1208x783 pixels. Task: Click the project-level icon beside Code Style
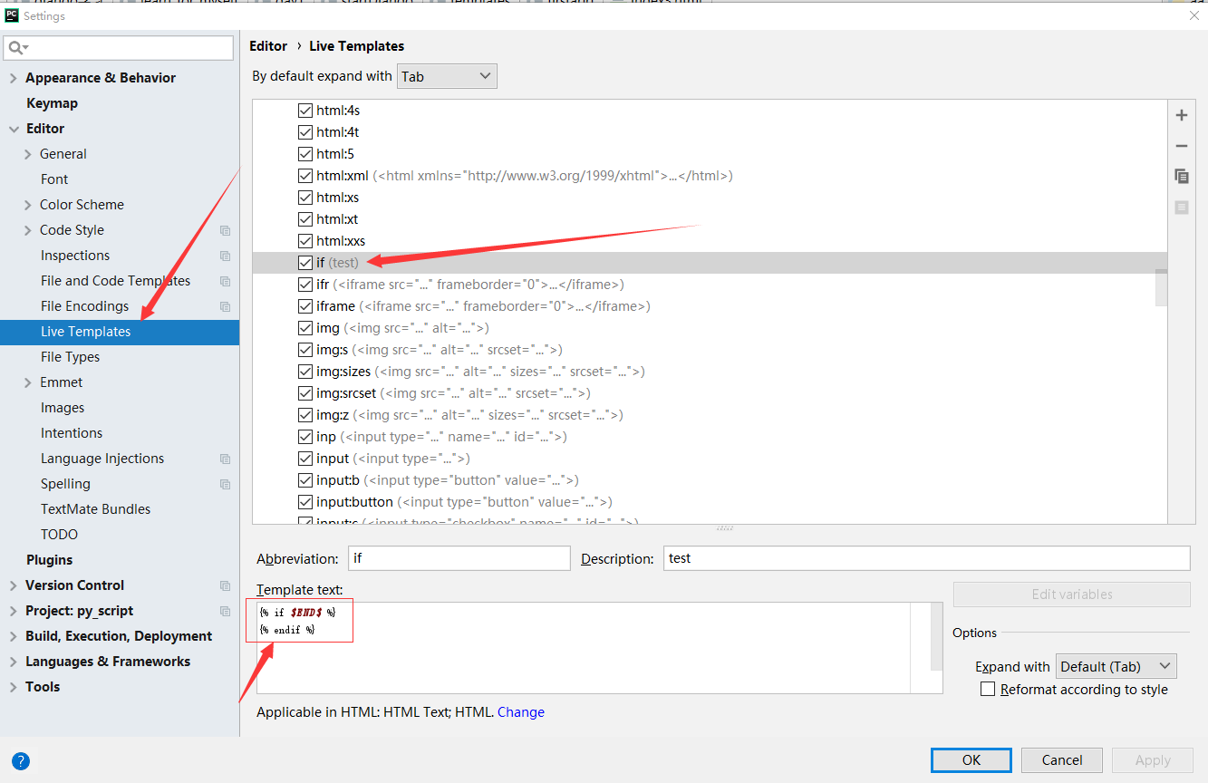pyautogui.click(x=225, y=230)
